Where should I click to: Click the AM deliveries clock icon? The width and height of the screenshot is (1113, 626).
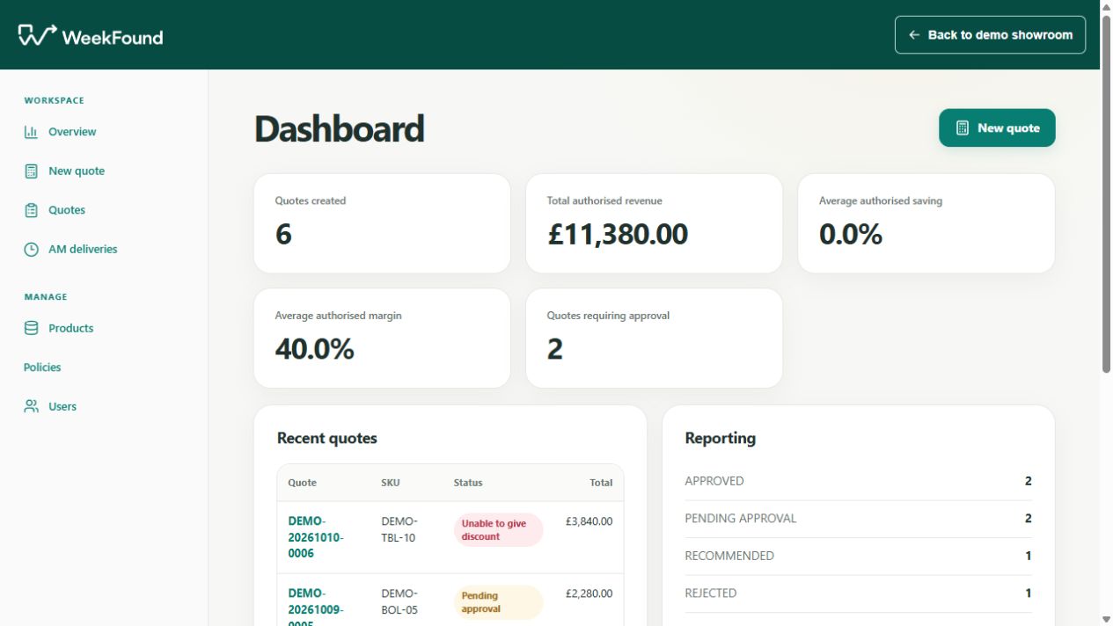(31, 250)
